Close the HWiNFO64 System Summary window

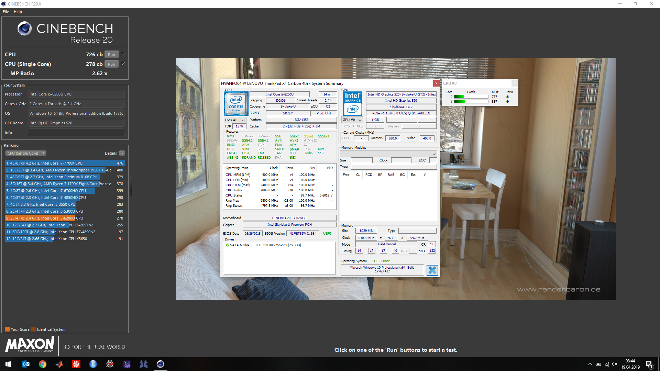(436, 83)
